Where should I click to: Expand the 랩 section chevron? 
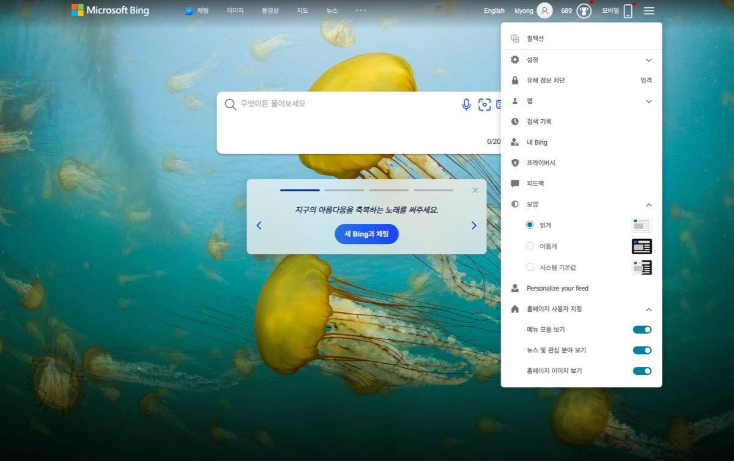click(648, 101)
